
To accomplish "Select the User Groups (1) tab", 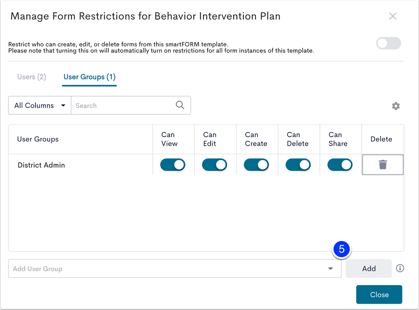I will coord(90,77).
